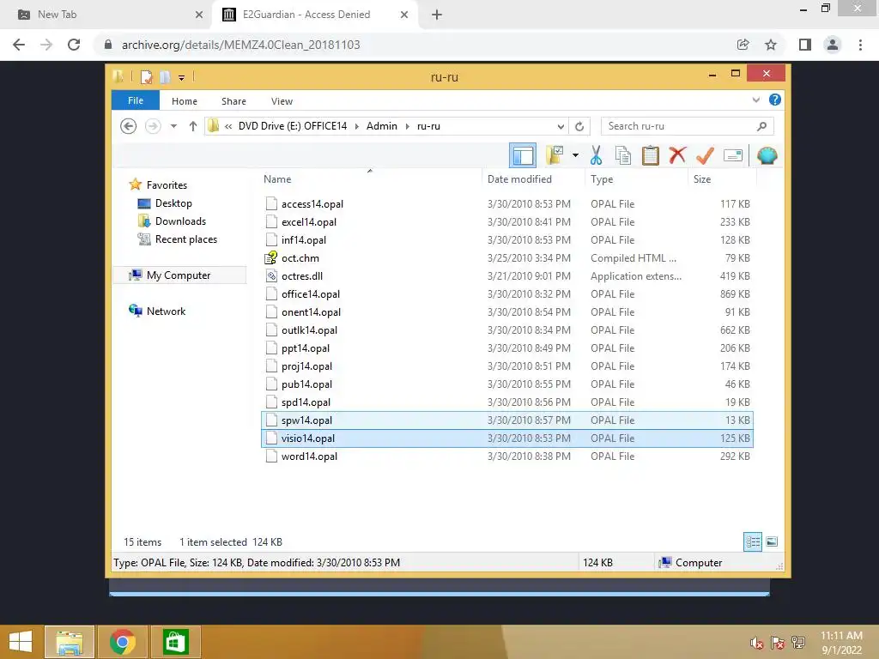Image resolution: width=879 pixels, height=659 pixels.
Task: Click the orange checkmark Properties icon
Action: (x=705, y=155)
